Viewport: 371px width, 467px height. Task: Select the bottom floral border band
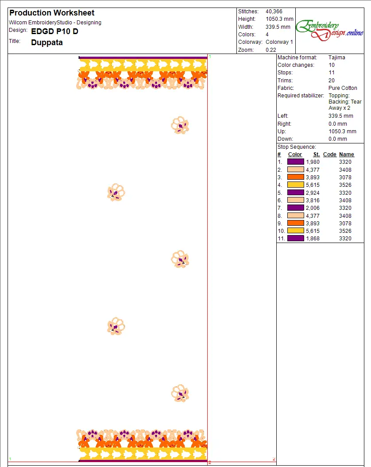[x=143, y=445]
